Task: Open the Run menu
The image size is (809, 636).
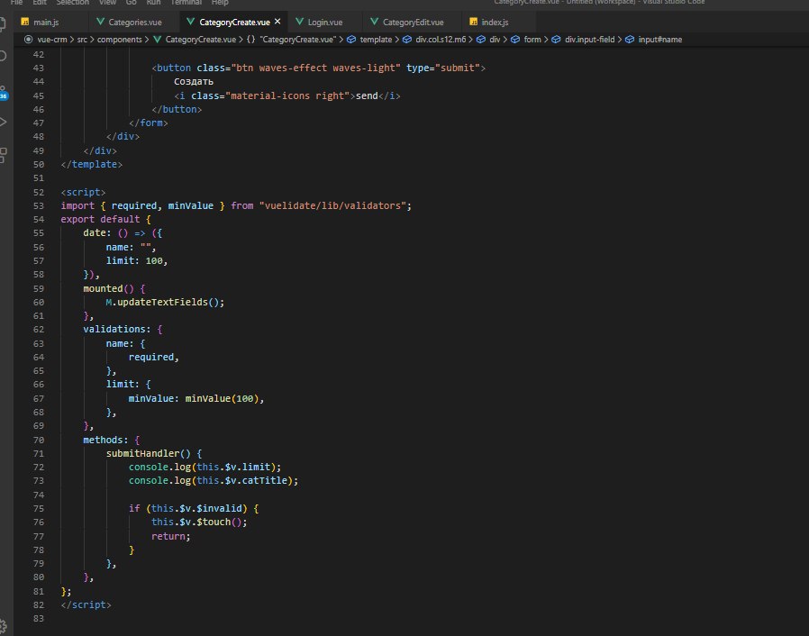Action: point(153,3)
